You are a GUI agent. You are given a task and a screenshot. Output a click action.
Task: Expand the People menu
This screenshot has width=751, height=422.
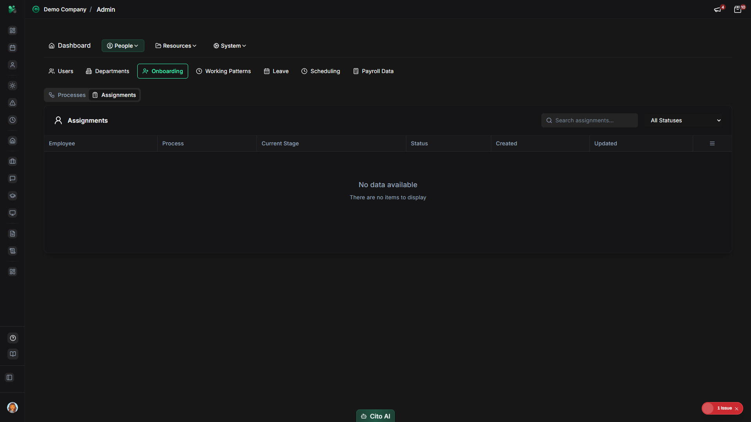(x=122, y=46)
